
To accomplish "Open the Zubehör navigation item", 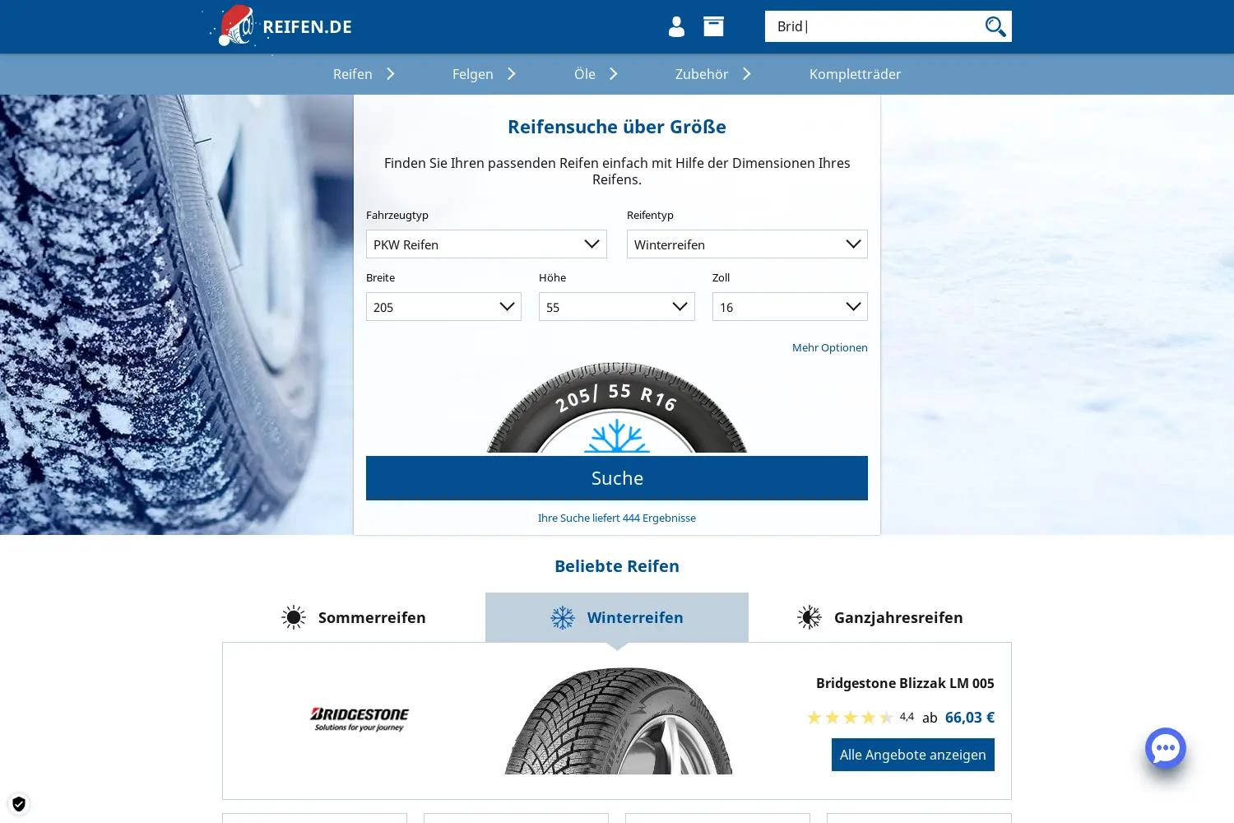I will click(702, 74).
